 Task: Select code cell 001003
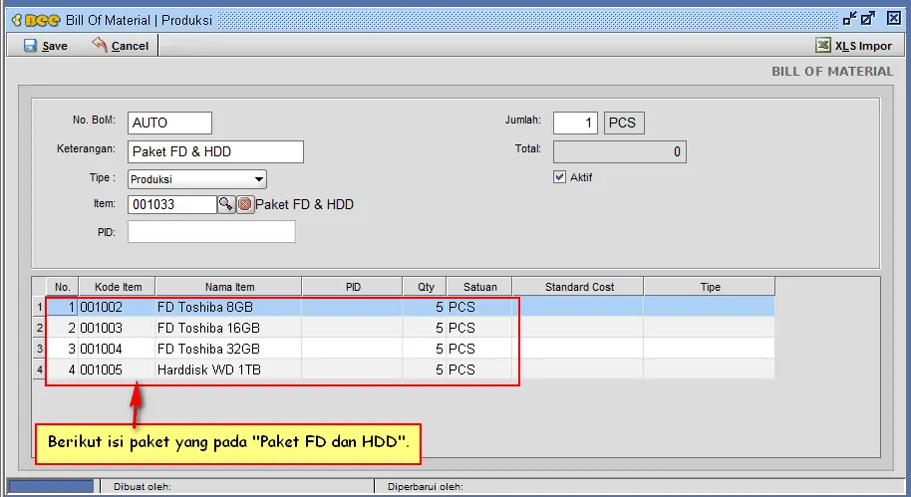(x=117, y=328)
